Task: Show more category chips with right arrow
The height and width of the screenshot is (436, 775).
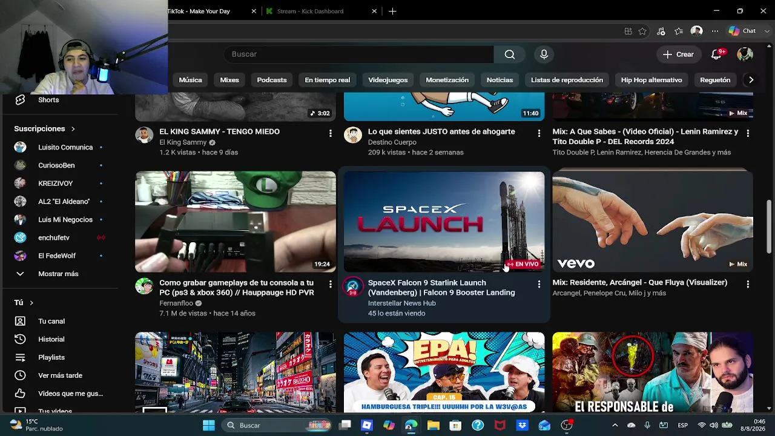Action: point(751,80)
